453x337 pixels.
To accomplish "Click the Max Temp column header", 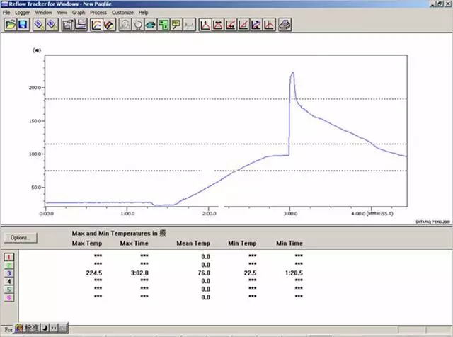I will (87, 244).
